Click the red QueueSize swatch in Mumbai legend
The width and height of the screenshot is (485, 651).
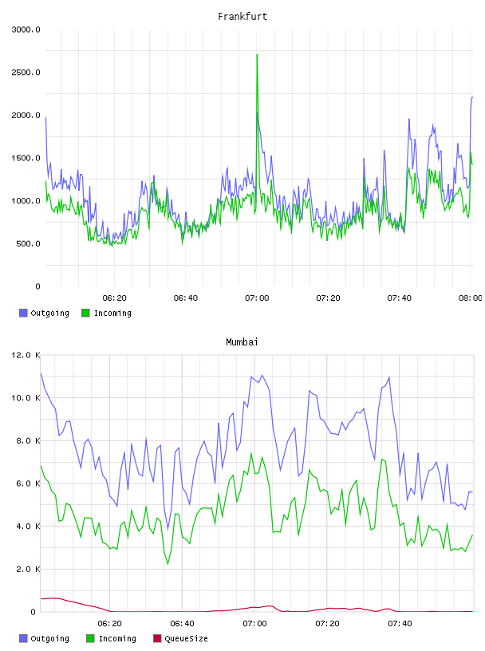coord(157,638)
